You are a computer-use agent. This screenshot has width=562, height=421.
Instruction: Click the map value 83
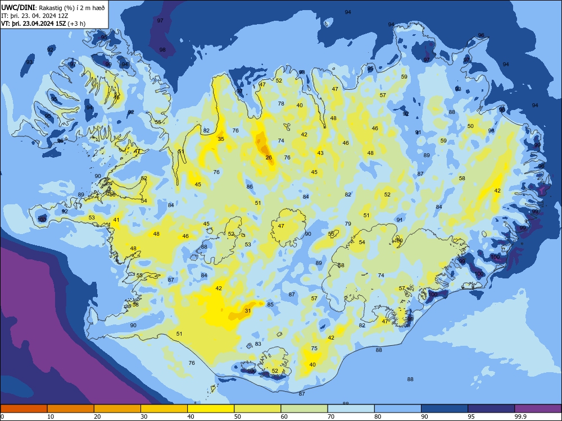click(258, 344)
